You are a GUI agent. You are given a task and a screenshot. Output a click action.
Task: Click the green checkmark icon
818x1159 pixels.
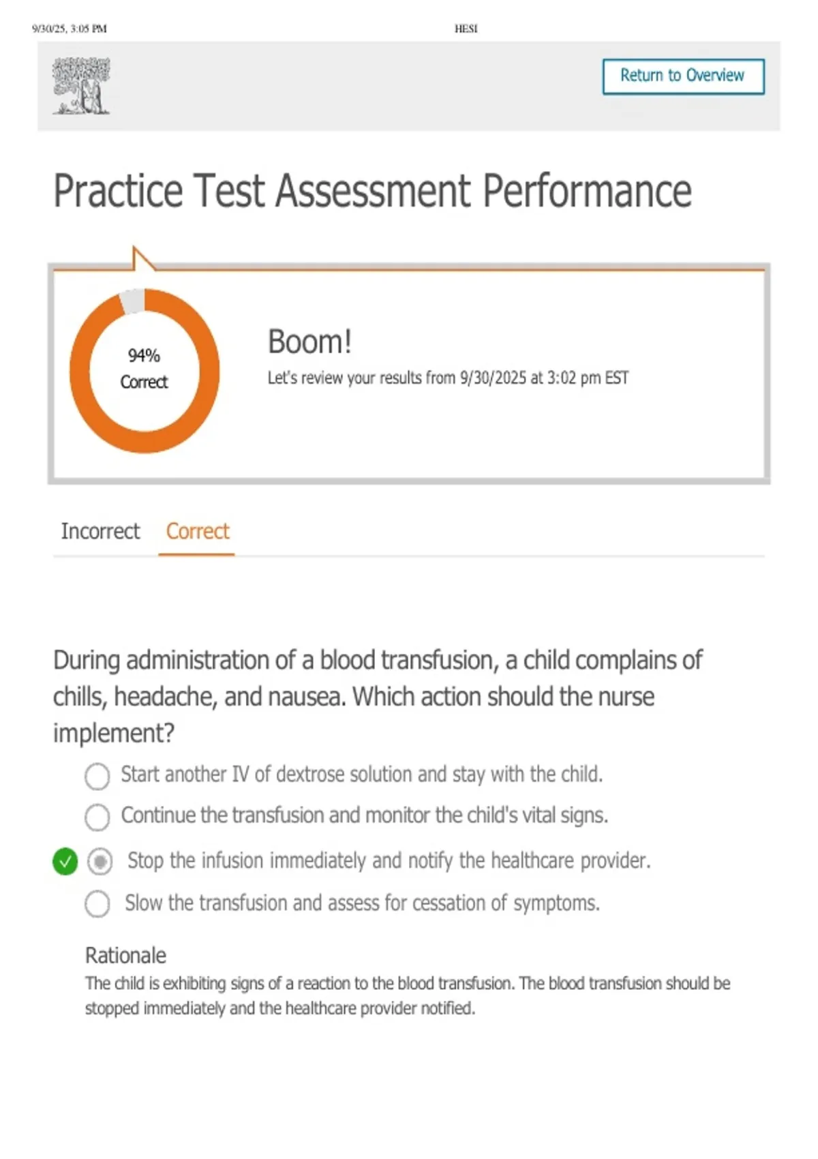coord(65,861)
